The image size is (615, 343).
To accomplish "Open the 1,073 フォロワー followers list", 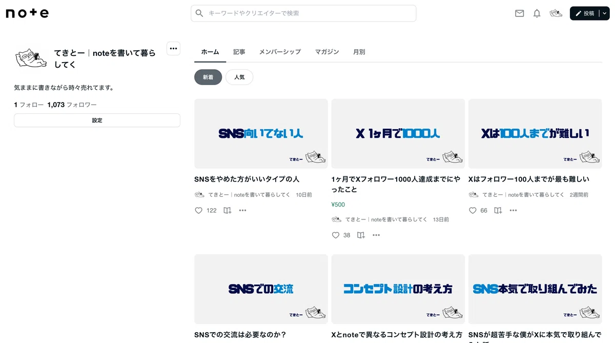I will (72, 105).
